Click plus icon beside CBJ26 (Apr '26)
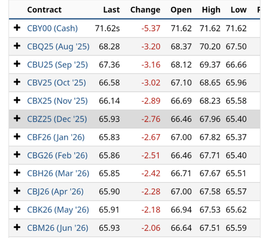This screenshot has height=238, width=269. tap(17, 191)
